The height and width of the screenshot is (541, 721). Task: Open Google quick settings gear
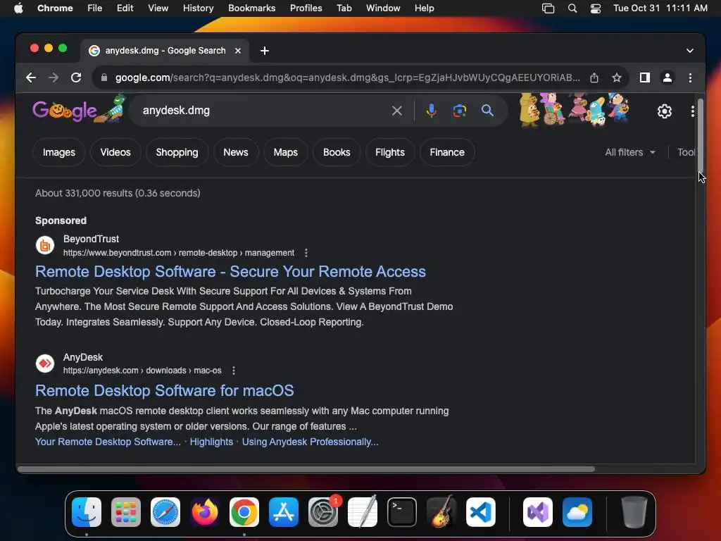point(665,111)
